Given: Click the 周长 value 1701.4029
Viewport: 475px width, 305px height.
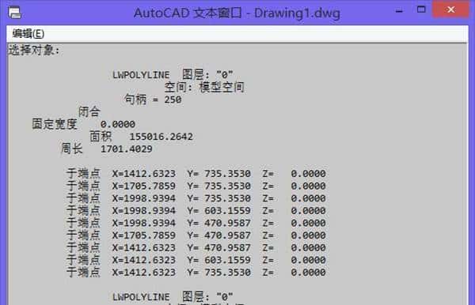Looking at the screenshot, I should click(x=127, y=149).
